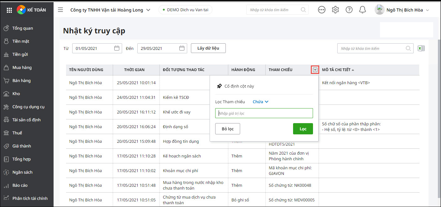Open calendar picker for the end date
Viewport: 441px width, 207px height.
click(182, 48)
